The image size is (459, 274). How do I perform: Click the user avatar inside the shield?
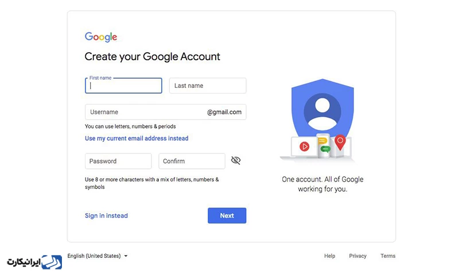pyautogui.click(x=322, y=112)
